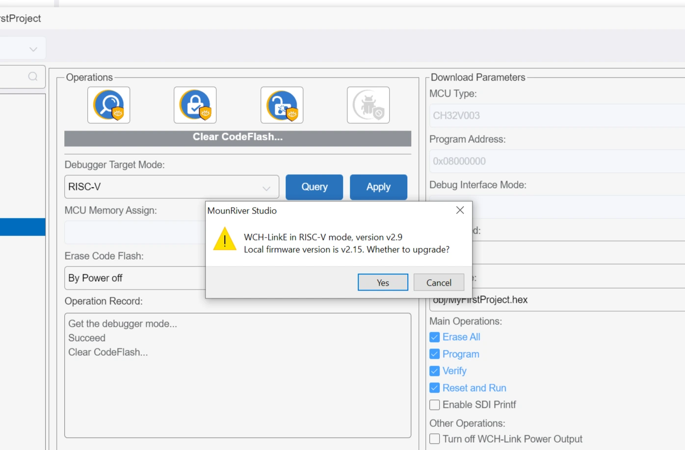This screenshot has width=685, height=450.
Task: Disable the Verify checkbox
Action: 434,371
